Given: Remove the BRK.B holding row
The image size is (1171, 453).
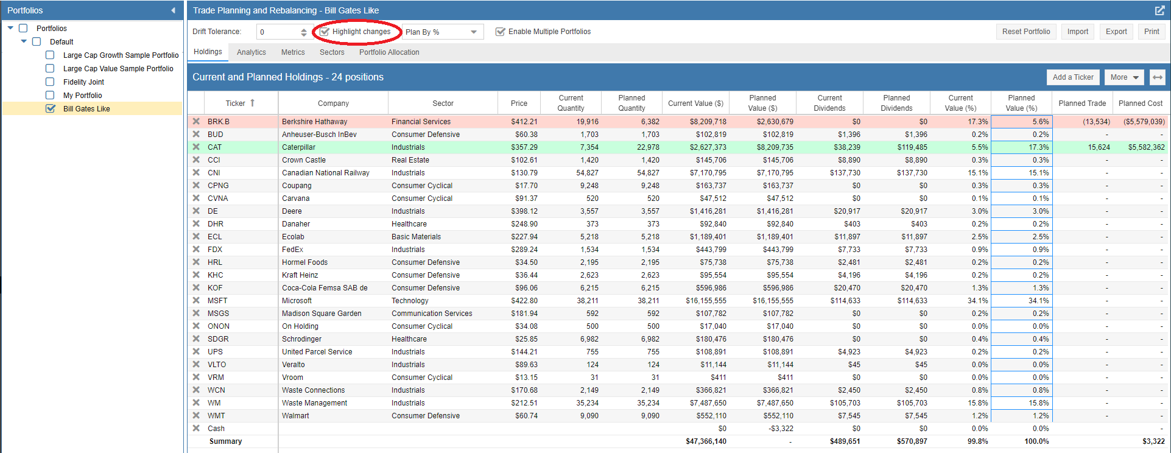Looking at the screenshot, I should point(196,121).
